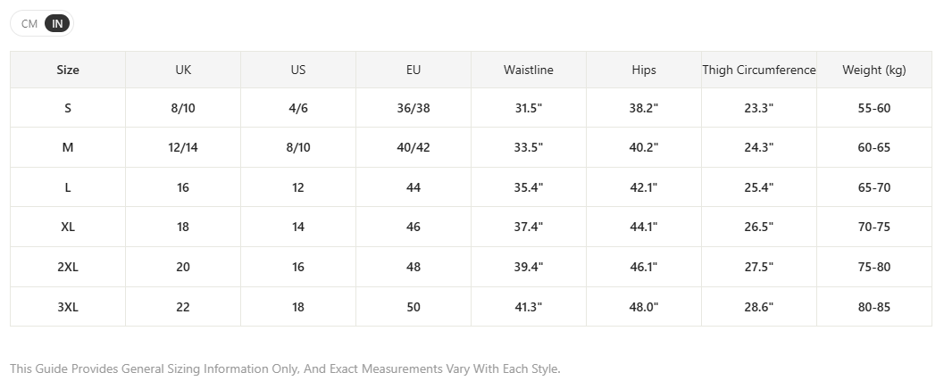
Task: Click the UK column header
Action: (183, 70)
